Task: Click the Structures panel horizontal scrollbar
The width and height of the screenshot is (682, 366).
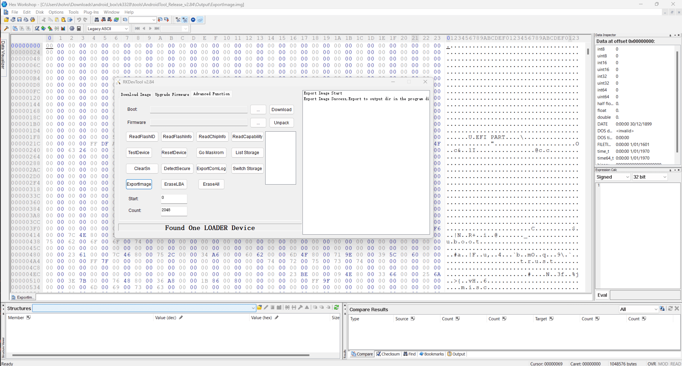Action: pyautogui.click(x=161, y=355)
